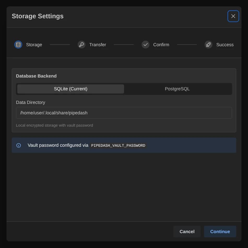This screenshot has width=248, height=248.
Task: Click the Success step rocket icon
Action: click(x=209, y=45)
